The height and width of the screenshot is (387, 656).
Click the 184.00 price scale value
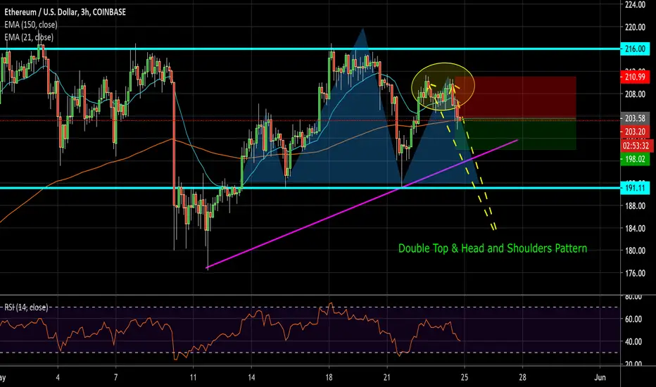[635, 229]
